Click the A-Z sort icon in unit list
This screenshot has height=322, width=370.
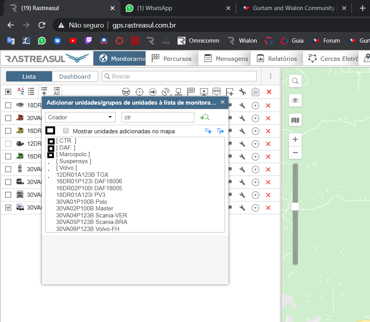(x=21, y=91)
